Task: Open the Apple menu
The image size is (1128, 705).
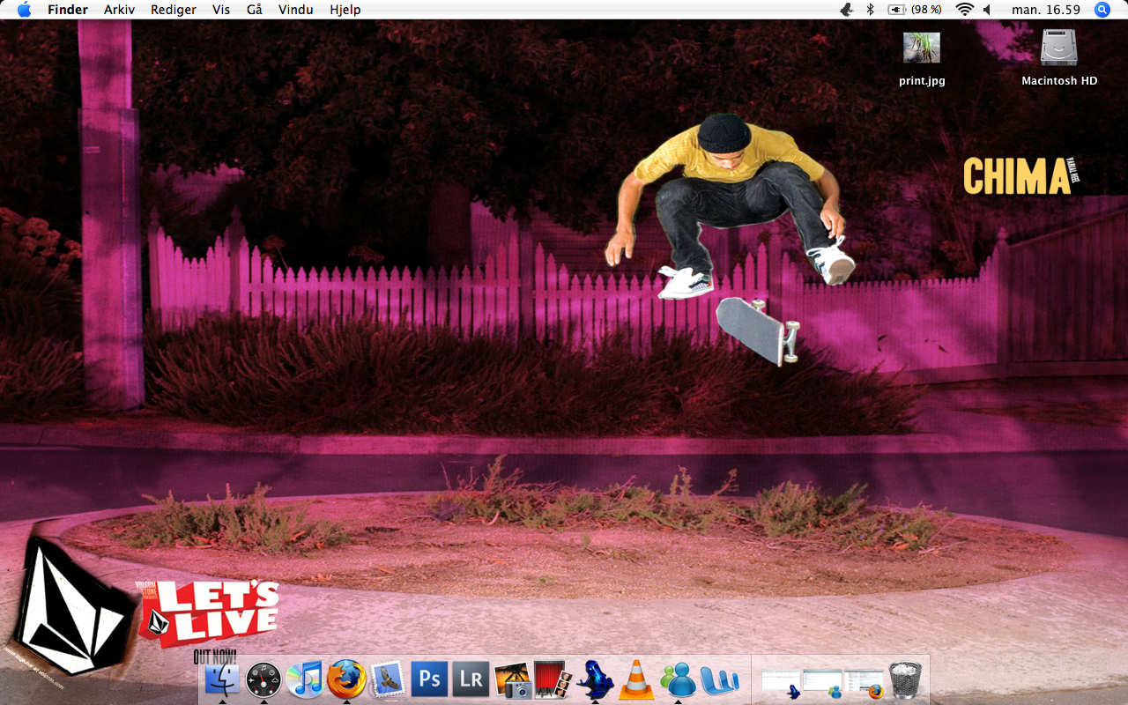Action: coord(24,10)
